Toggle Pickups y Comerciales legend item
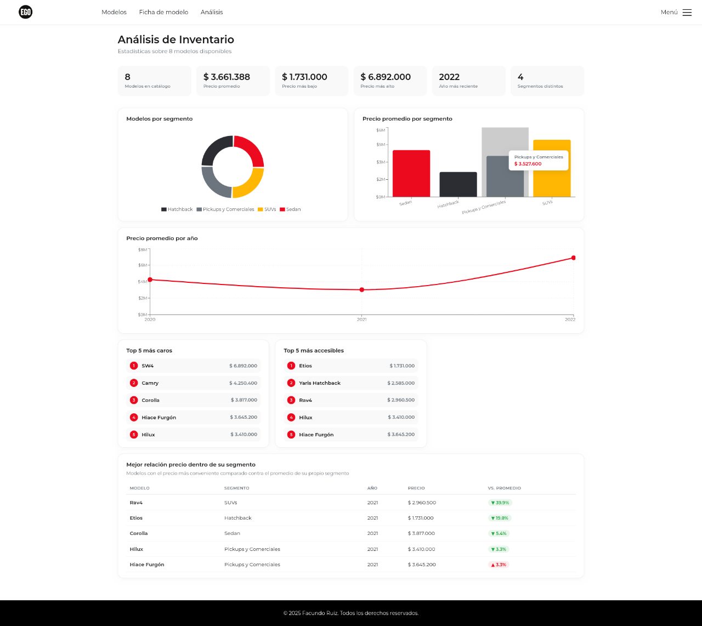Viewport: 702px width, 626px height. [225, 209]
